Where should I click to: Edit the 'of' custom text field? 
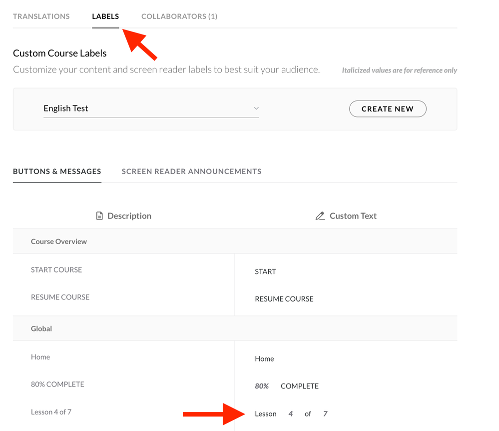click(308, 414)
